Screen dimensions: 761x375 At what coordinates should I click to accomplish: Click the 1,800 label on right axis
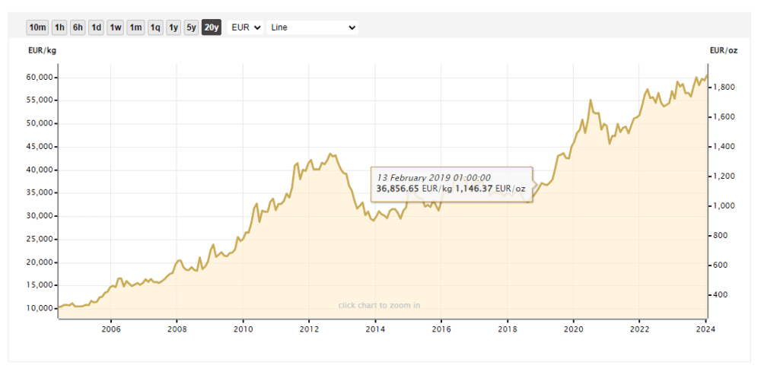coord(723,87)
